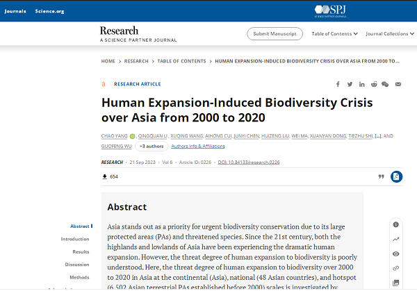Screen dimensions: 417x291
Task: Go to HOME in the breadcrumb
Action: [108, 61]
